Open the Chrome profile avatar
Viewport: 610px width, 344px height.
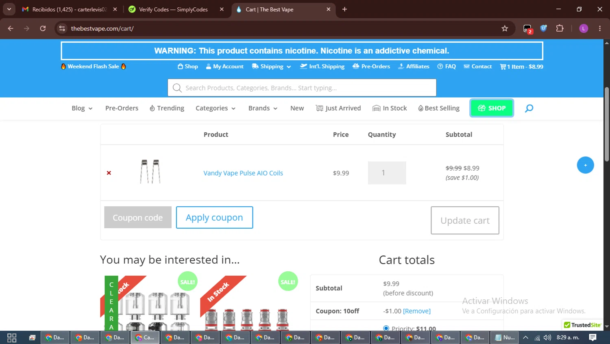point(584,28)
